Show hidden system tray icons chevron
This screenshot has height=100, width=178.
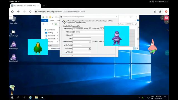[x=139, y=97]
